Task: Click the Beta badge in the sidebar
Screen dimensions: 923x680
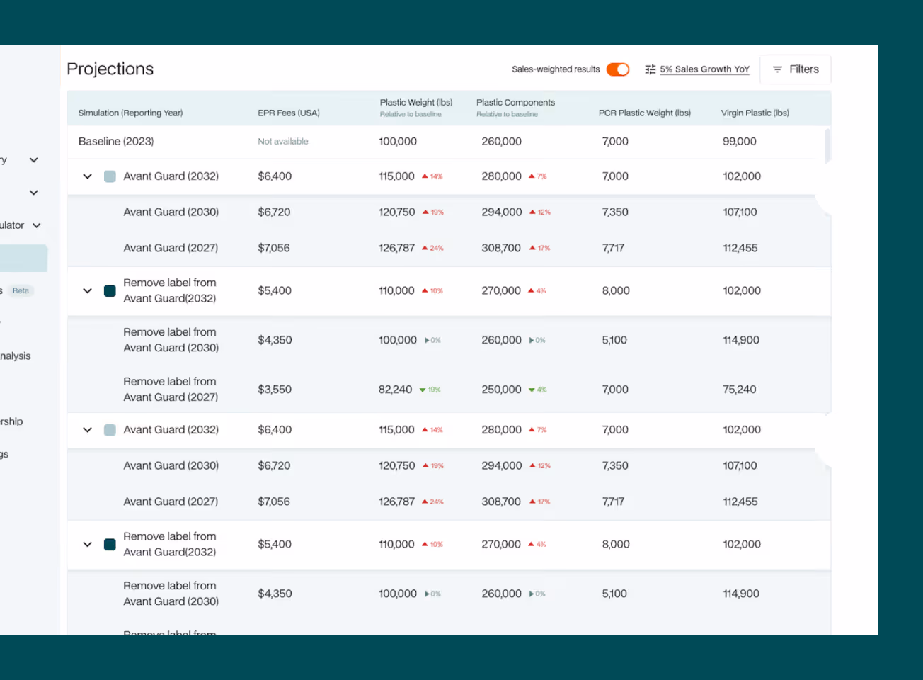Action: 21,290
